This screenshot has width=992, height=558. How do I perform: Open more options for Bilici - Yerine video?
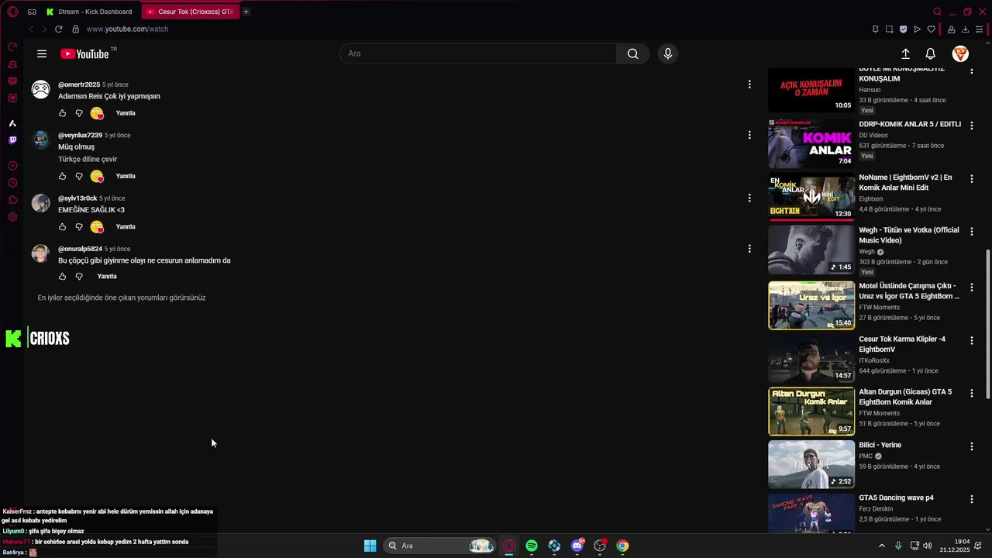(x=971, y=446)
